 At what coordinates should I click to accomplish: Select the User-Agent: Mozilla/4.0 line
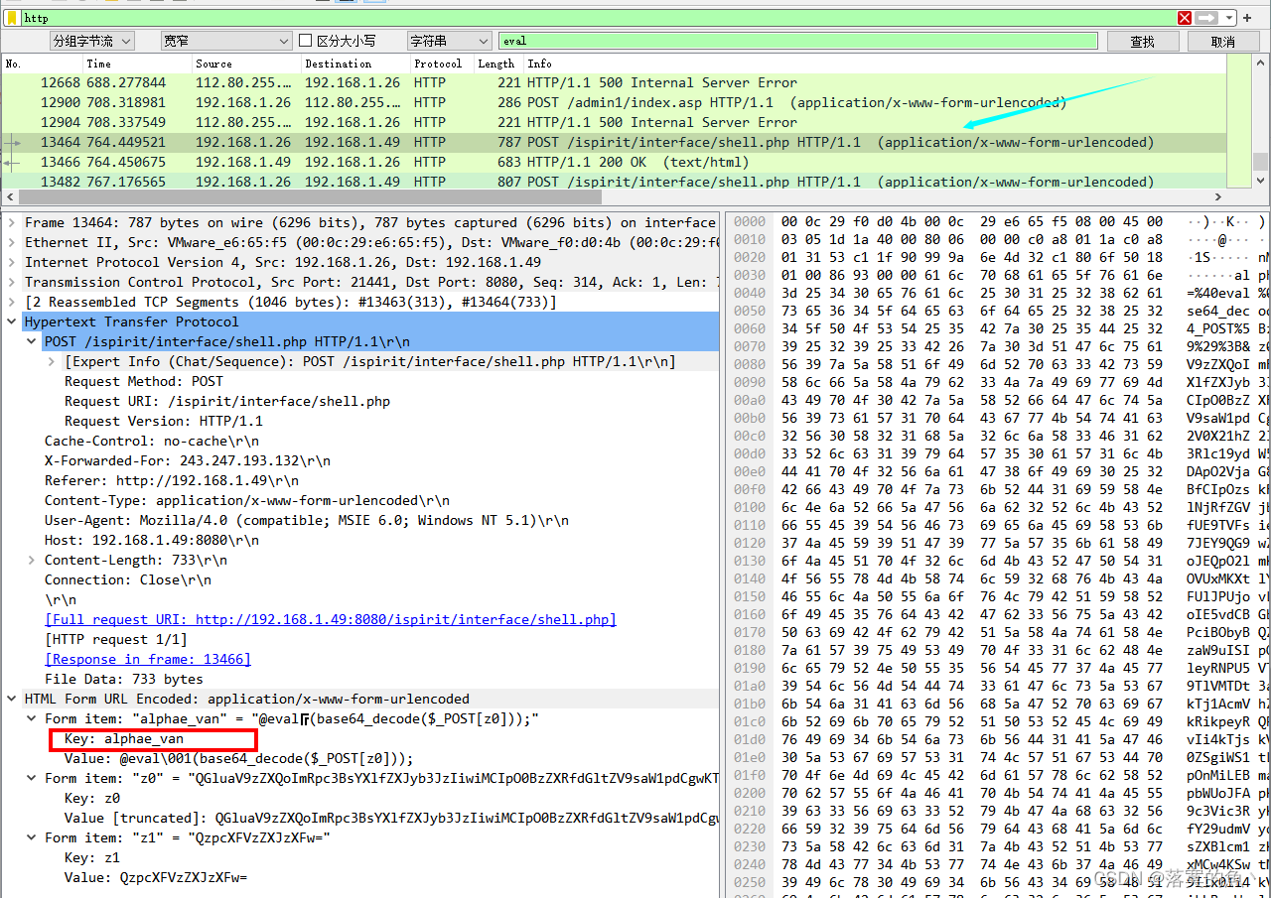[307, 520]
